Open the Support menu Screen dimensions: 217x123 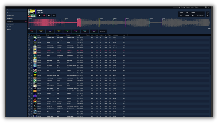point(197,7)
